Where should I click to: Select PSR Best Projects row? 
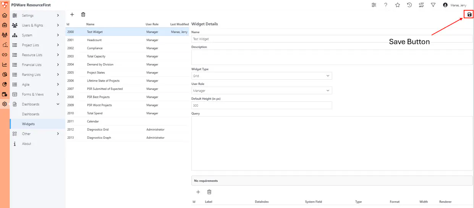127,97
